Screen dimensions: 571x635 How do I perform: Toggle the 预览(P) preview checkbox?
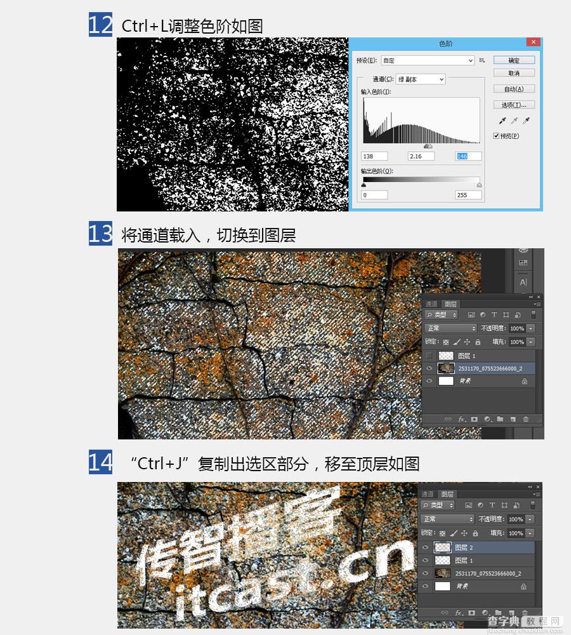tap(496, 136)
